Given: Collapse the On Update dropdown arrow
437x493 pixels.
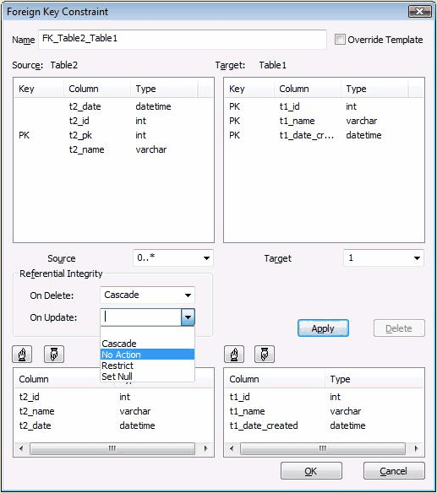Looking at the screenshot, I should pyautogui.click(x=188, y=317).
